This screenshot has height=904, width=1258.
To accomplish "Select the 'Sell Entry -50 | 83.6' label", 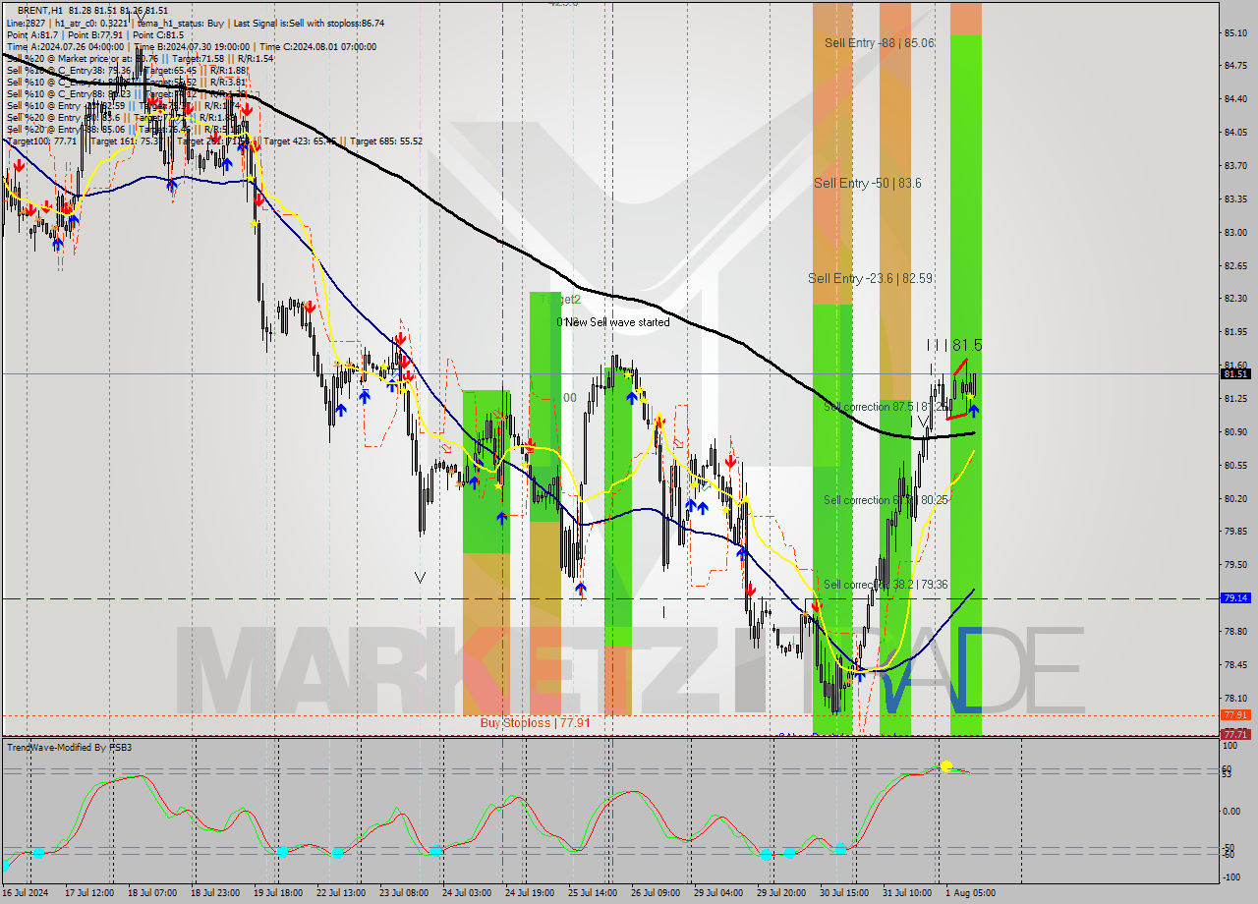I will coord(867,184).
